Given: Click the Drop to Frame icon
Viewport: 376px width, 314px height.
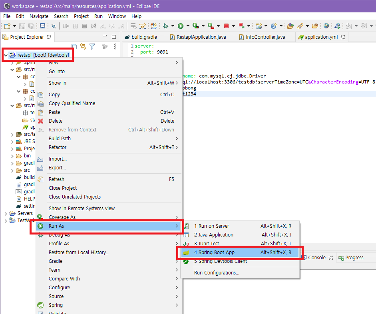Looking at the screenshot, I should coord(133,26).
